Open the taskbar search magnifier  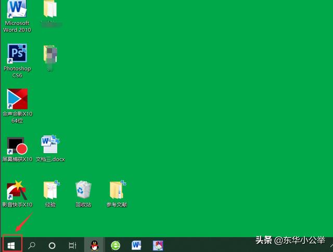[x=32, y=245]
